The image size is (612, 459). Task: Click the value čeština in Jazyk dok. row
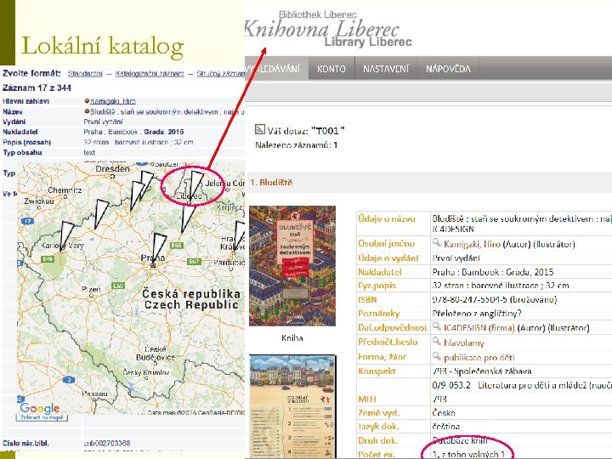click(445, 426)
